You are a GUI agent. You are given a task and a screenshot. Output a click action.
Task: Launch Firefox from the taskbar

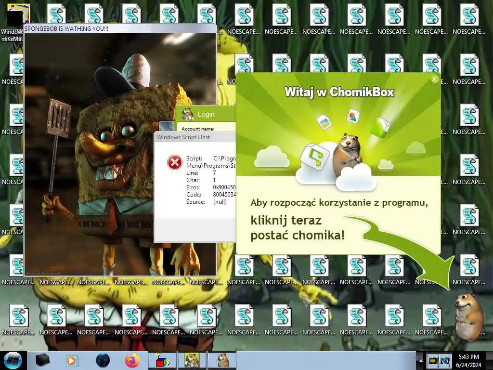(132, 360)
